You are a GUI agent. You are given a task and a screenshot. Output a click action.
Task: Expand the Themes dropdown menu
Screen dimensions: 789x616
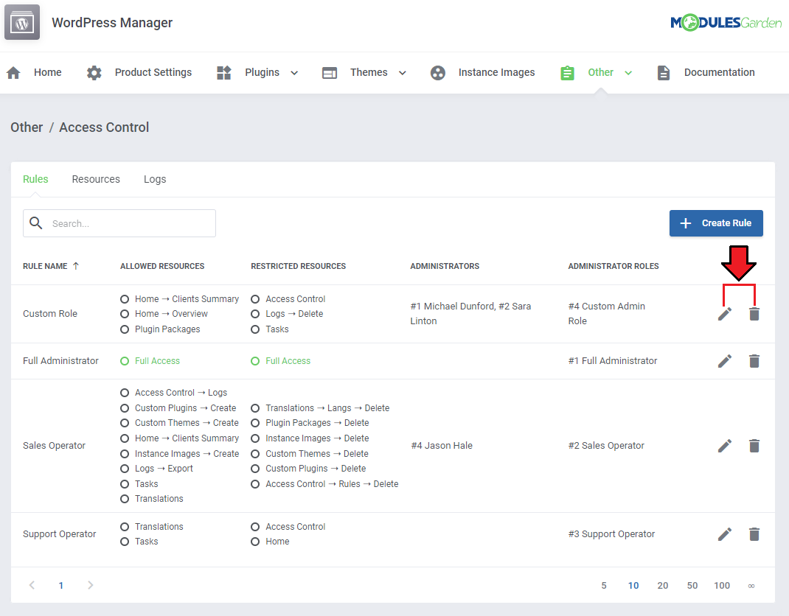click(x=403, y=73)
